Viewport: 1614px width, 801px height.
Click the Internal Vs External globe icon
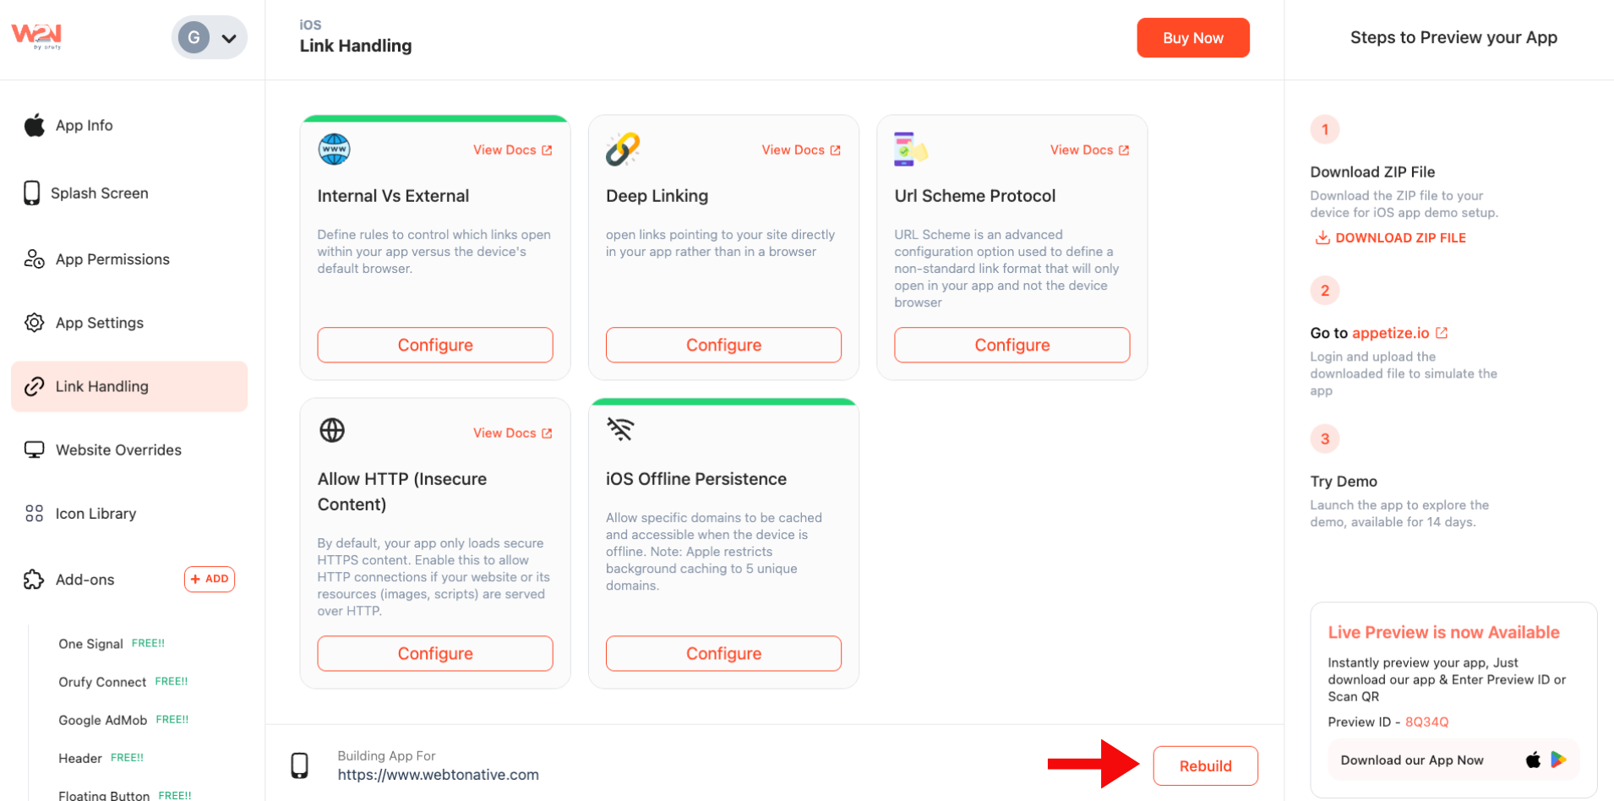(334, 150)
